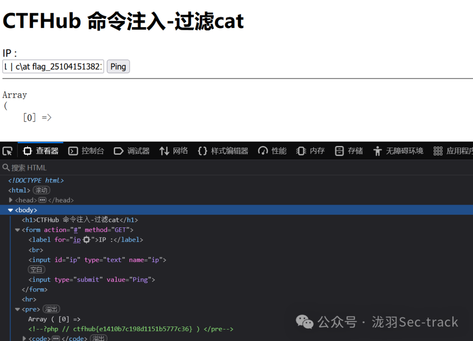Collapse the pre element node
The height and width of the screenshot is (341, 473).
(18, 309)
